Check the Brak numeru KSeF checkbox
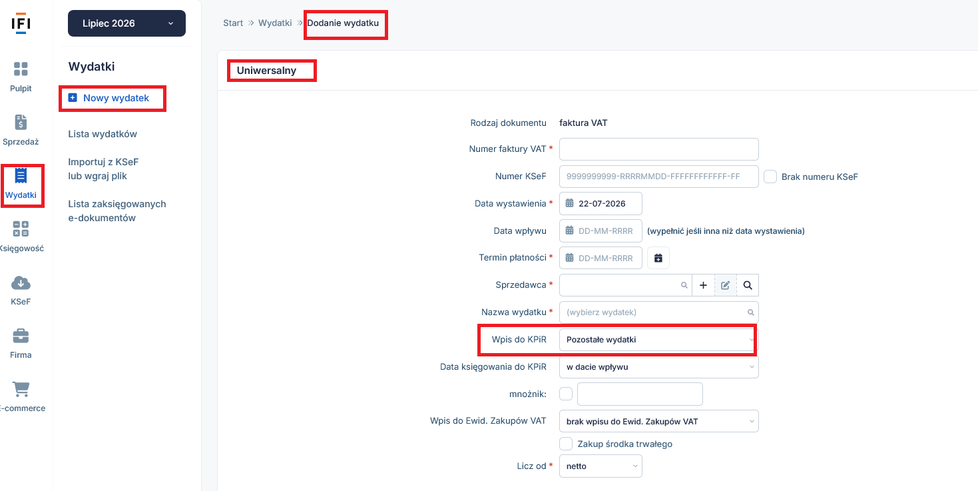Viewport: 978px width, 491px height. coord(770,177)
